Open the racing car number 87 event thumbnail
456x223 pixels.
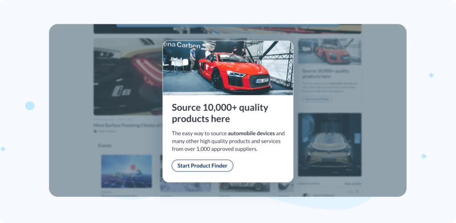click(244, 187)
